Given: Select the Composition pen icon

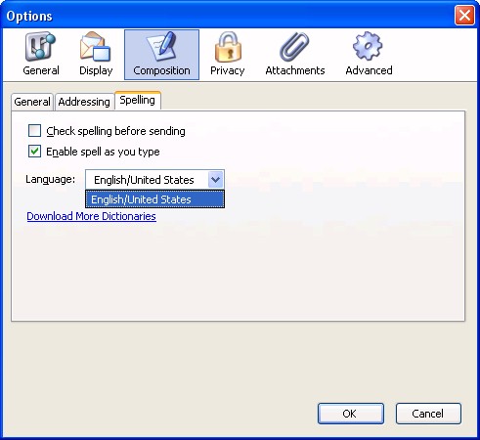Looking at the screenshot, I should tap(161, 47).
